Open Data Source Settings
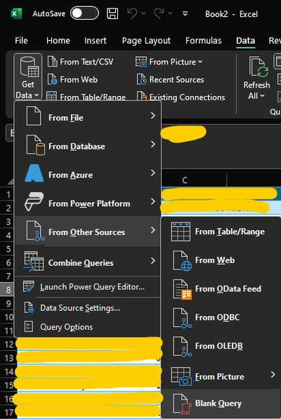The image size is (281, 419). click(x=89, y=308)
